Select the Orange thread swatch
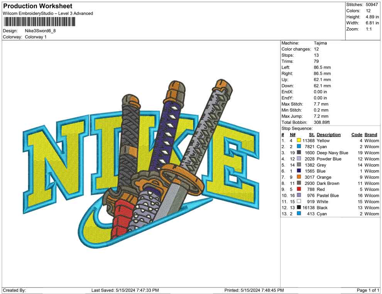 299,177
